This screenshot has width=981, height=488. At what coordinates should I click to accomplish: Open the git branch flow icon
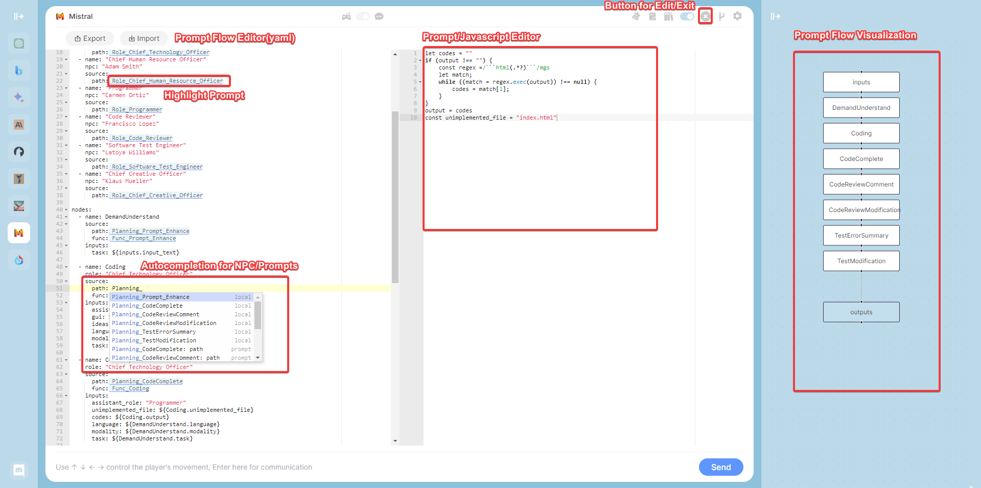point(721,16)
